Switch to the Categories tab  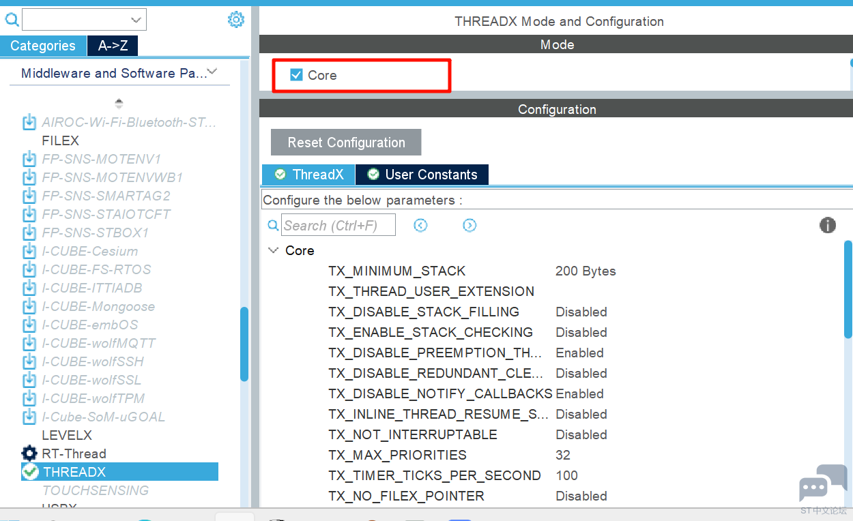(43, 46)
